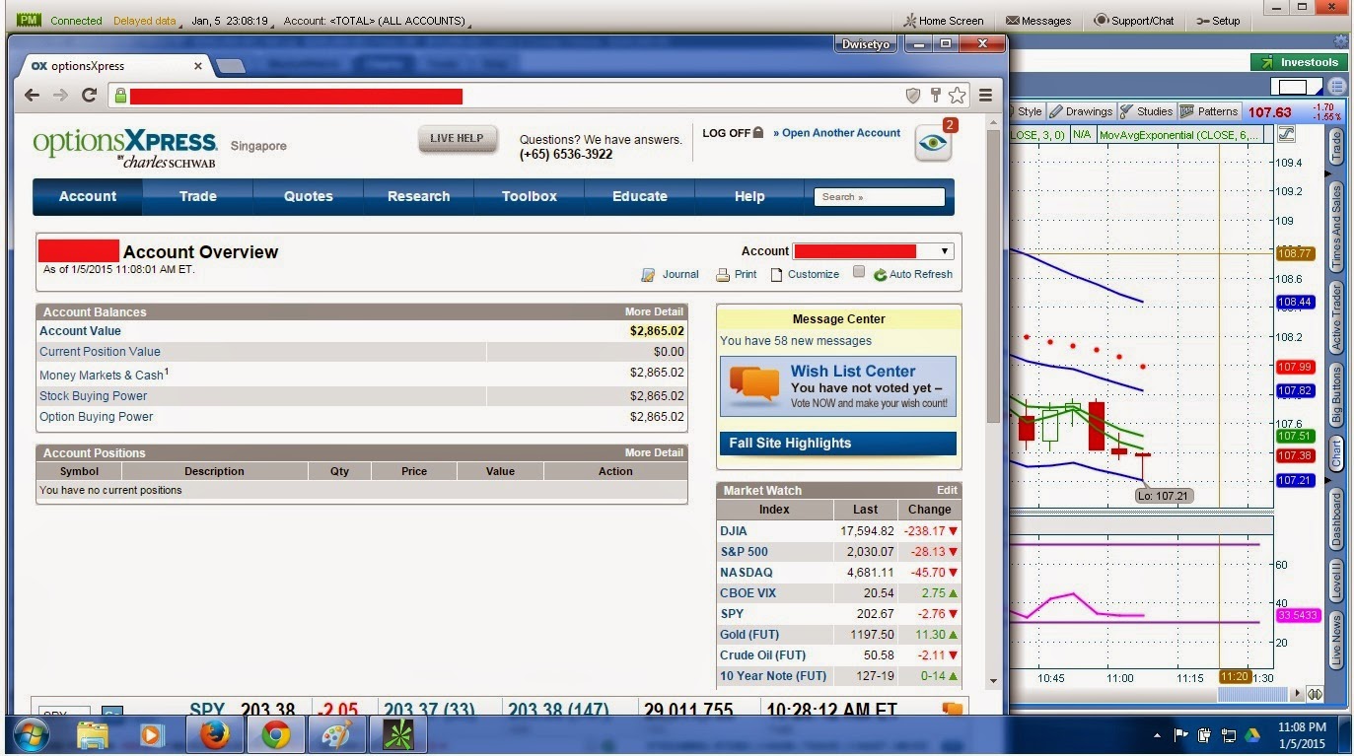Image resolution: width=1354 pixels, height=756 pixels.
Task: Click the Investools green button
Action: tap(1299, 62)
